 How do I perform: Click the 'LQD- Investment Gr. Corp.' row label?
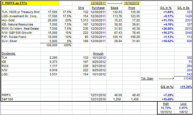(19, 16)
